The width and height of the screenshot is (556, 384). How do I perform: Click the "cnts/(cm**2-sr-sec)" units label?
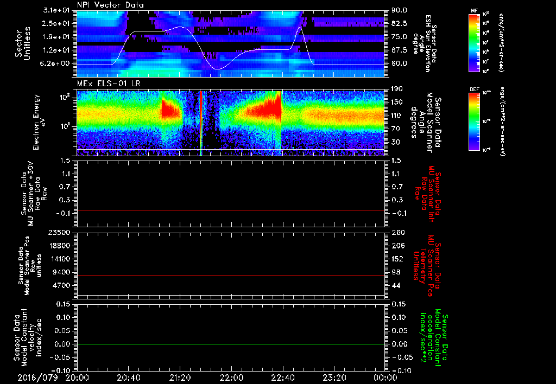click(501, 42)
